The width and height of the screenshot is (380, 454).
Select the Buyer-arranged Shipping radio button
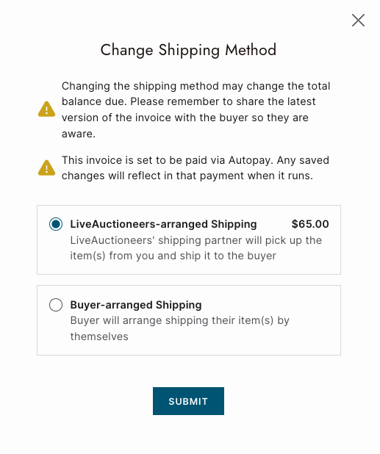pyautogui.click(x=56, y=305)
